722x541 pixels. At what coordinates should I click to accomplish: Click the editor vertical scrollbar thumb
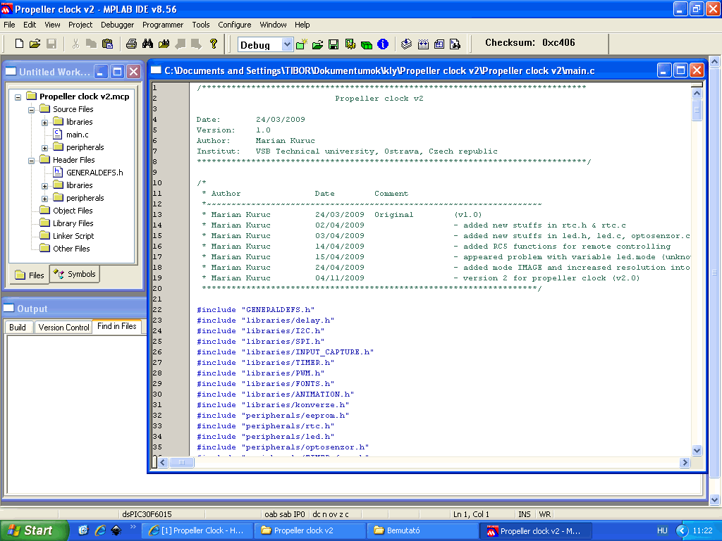[697, 110]
